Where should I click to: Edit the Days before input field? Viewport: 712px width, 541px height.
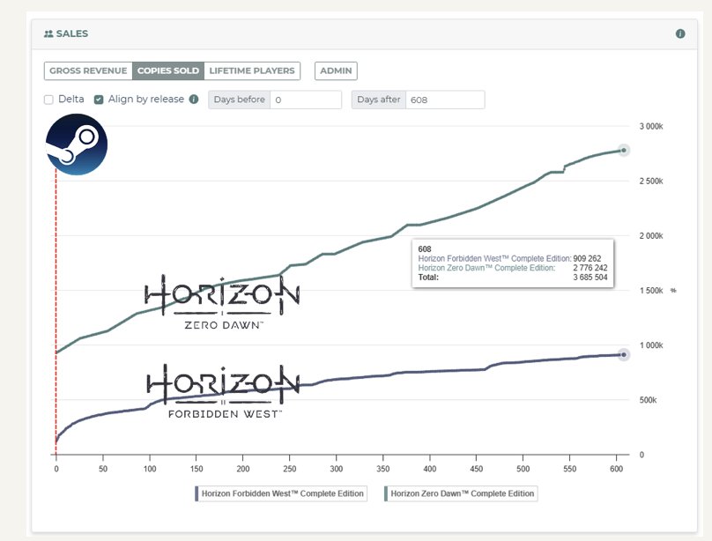(x=306, y=100)
